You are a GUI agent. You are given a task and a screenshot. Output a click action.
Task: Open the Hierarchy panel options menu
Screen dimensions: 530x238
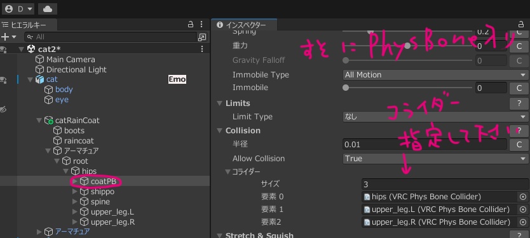pos(201,24)
